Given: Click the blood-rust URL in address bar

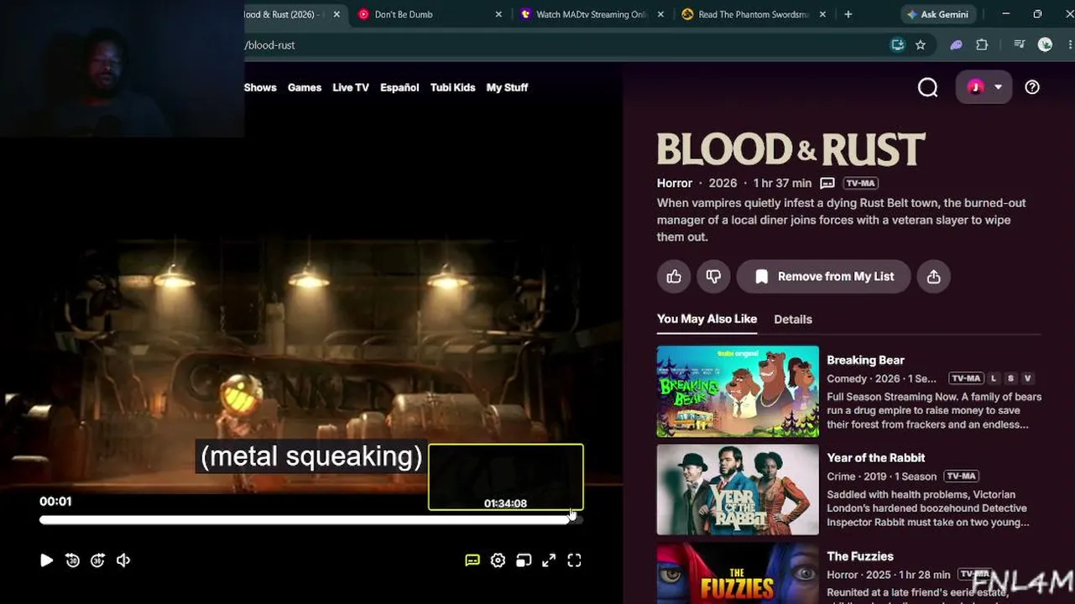Looking at the screenshot, I should [270, 45].
